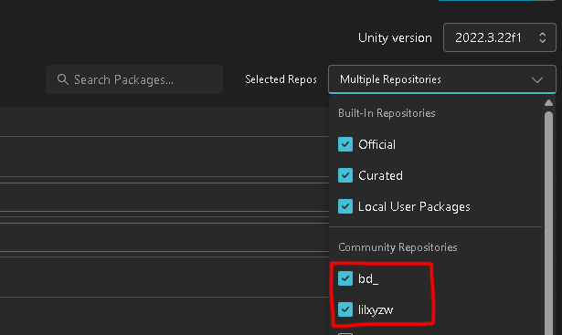The image size is (562, 335).
Task: Uncheck the Official repository checkbox
Action: (345, 144)
